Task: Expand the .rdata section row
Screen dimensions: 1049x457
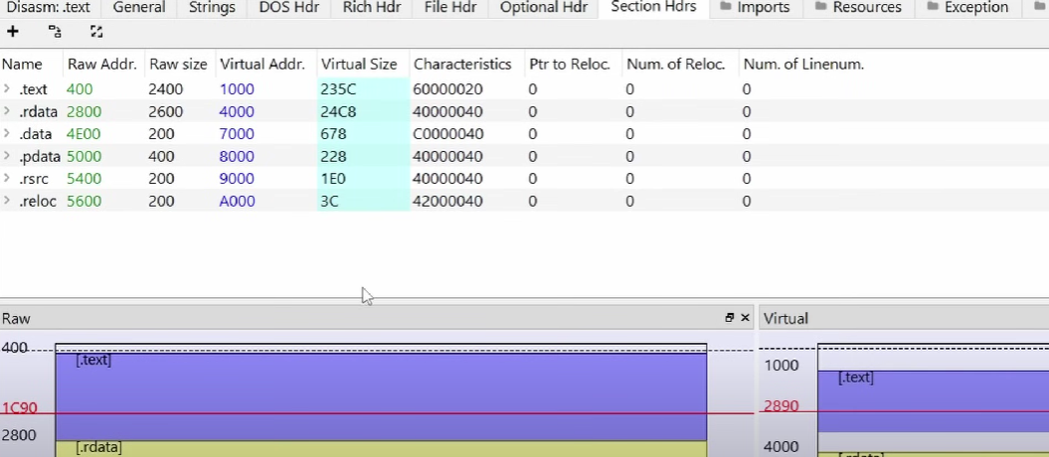Action: (8, 112)
